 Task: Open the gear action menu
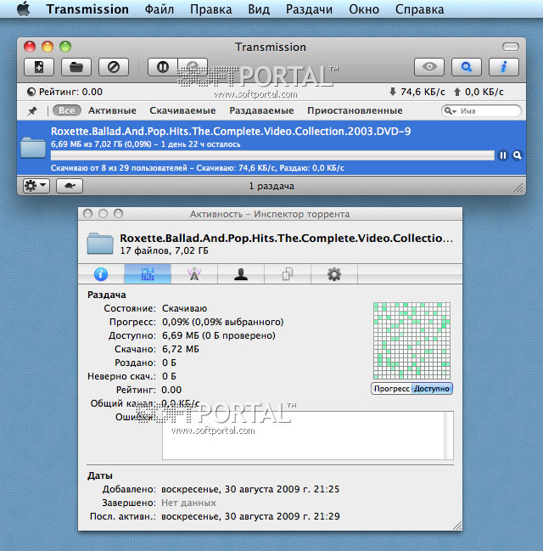point(36,186)
